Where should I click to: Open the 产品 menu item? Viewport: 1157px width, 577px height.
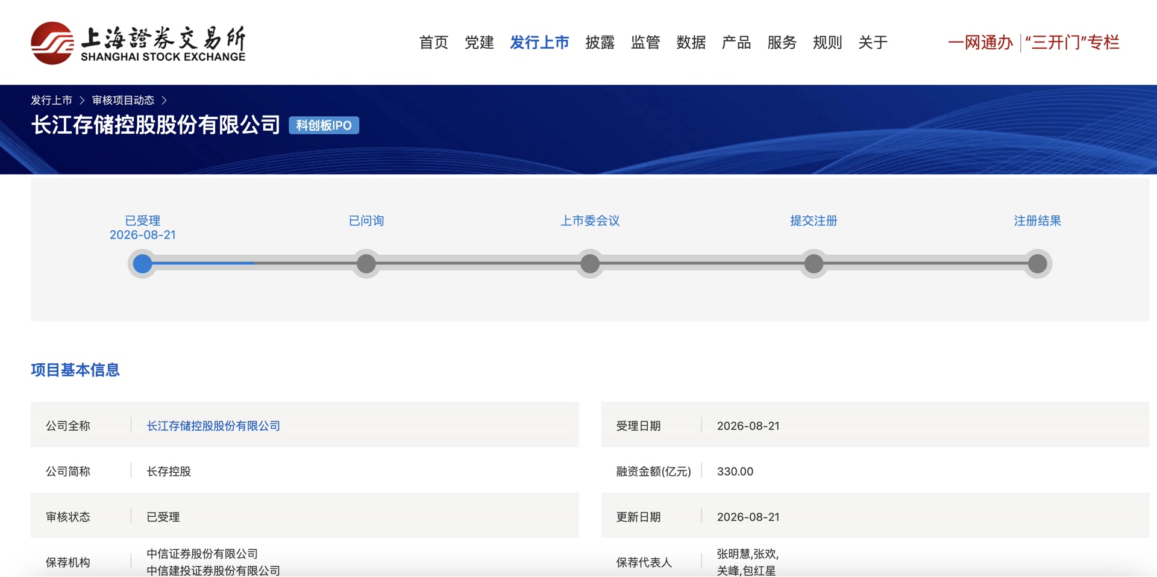tap(736, 43)
